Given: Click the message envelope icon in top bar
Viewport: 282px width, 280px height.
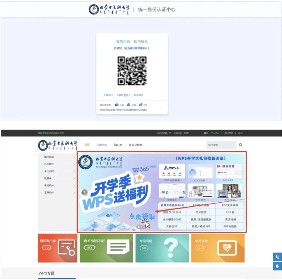Looking at the screenshot, I should coord(205,133).
